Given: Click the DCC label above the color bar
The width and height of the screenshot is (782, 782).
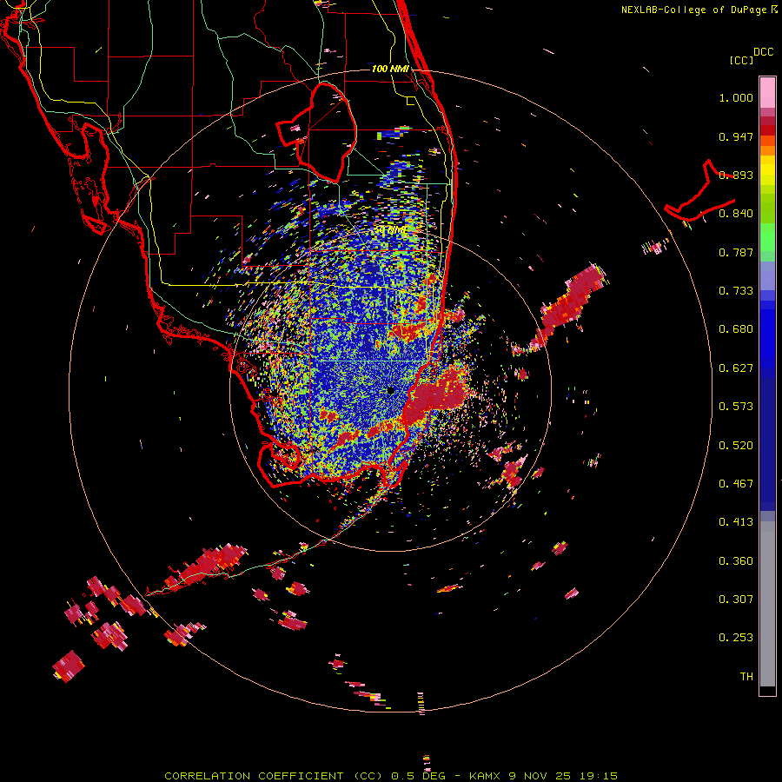Looking at the screenshot, I should coord(763,52).
